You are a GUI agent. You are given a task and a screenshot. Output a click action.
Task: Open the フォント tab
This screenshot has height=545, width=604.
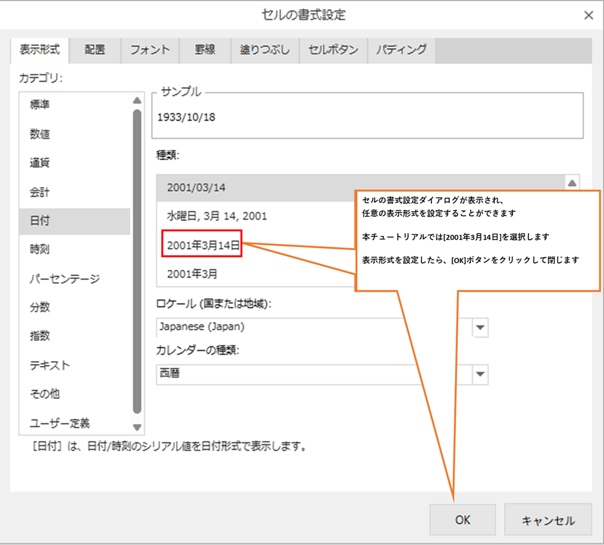point(150,50)
